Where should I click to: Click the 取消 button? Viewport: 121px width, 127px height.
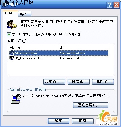point(83,121)
